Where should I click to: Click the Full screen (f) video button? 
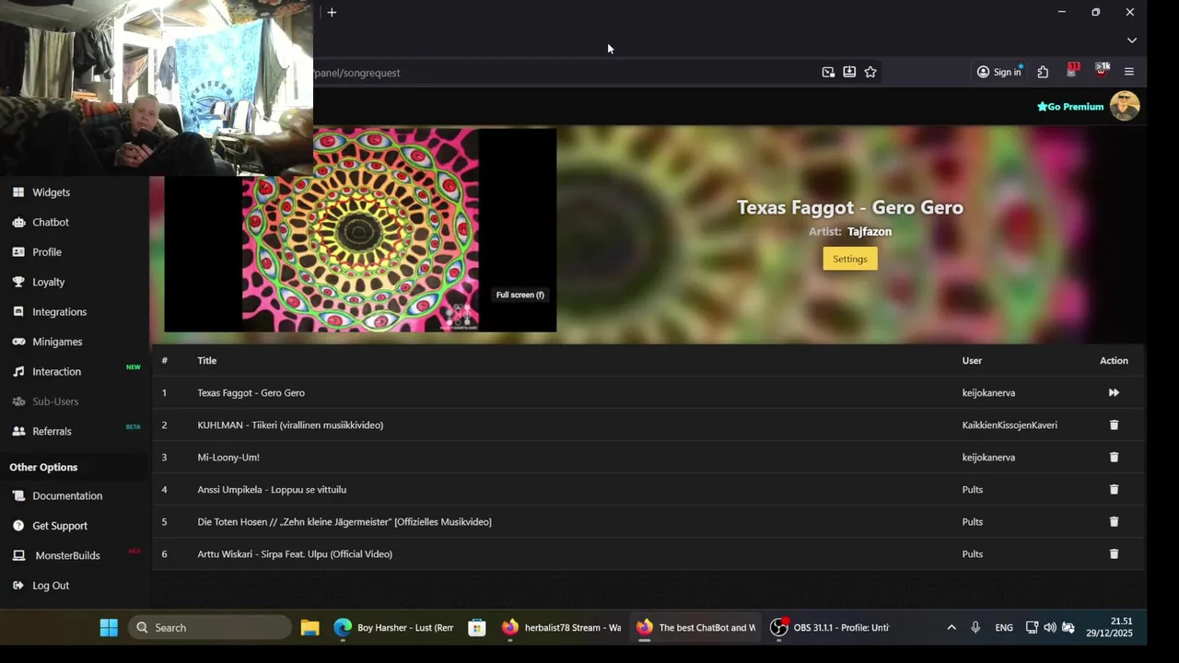[x=520, y=295]
